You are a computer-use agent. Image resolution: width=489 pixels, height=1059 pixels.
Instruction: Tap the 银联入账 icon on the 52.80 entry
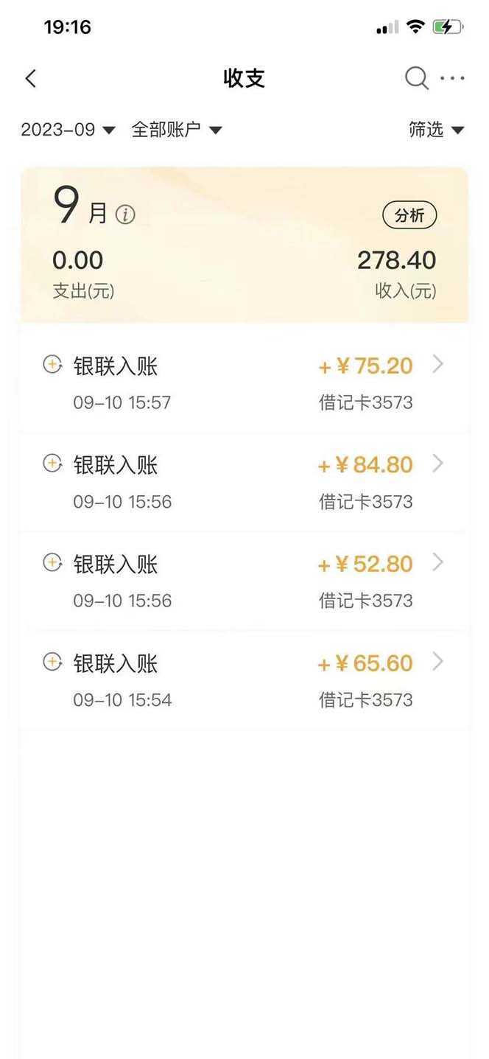(52, 563)
